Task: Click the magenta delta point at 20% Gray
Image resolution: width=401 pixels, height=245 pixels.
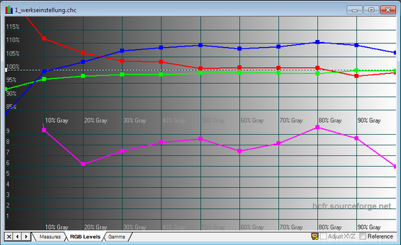Action: (x=83, y=164)
